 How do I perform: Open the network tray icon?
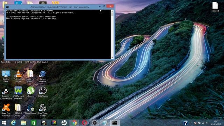(x=199, y=123)
